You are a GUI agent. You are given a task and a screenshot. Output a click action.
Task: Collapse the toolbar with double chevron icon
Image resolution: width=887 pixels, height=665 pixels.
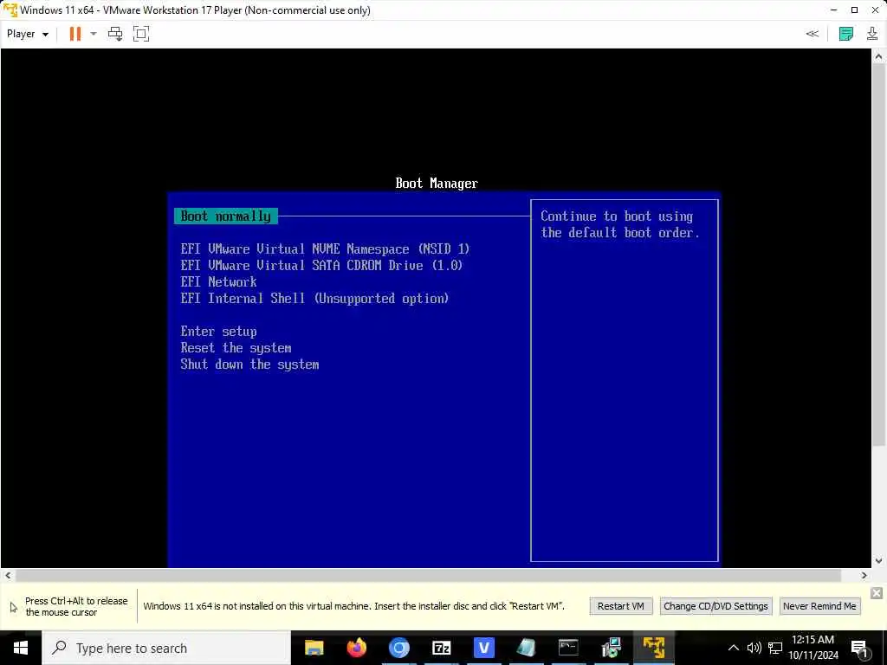pos(812,34)
